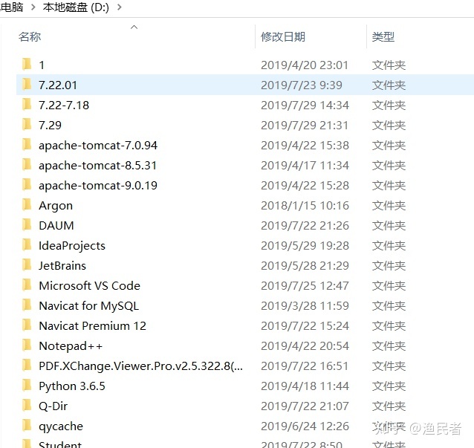The image size is (474, 448).
Task: Click the 本地磁盘 (D:) breadcrumb
Action: pyautogui.click(x=76, y=7)
